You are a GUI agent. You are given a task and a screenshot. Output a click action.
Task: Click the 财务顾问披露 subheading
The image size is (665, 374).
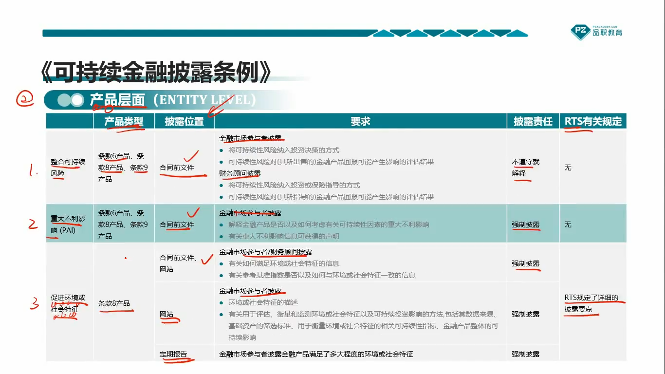point(240,173)
